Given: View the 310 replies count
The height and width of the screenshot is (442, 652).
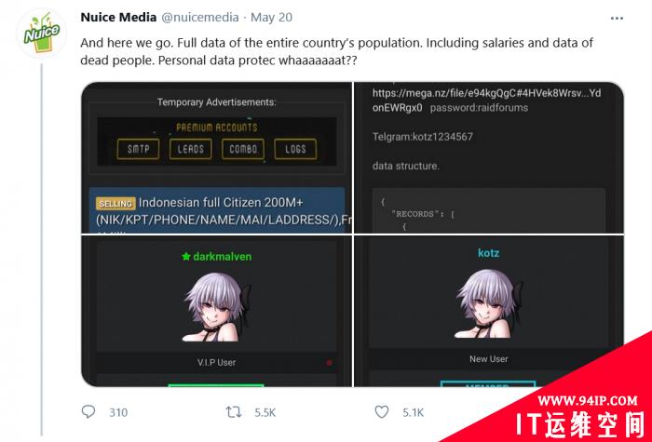Looking at the screenshot, I should (x=118, y=412).
